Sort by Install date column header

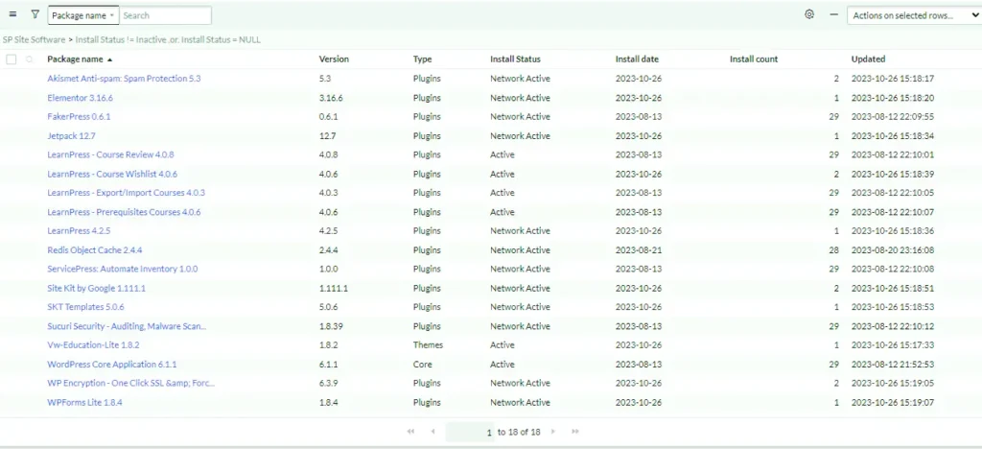[637, 59]
